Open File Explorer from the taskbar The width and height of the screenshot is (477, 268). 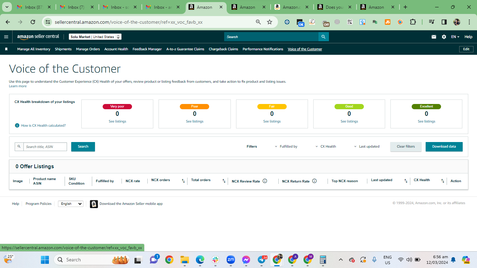(x=184, y=260)
